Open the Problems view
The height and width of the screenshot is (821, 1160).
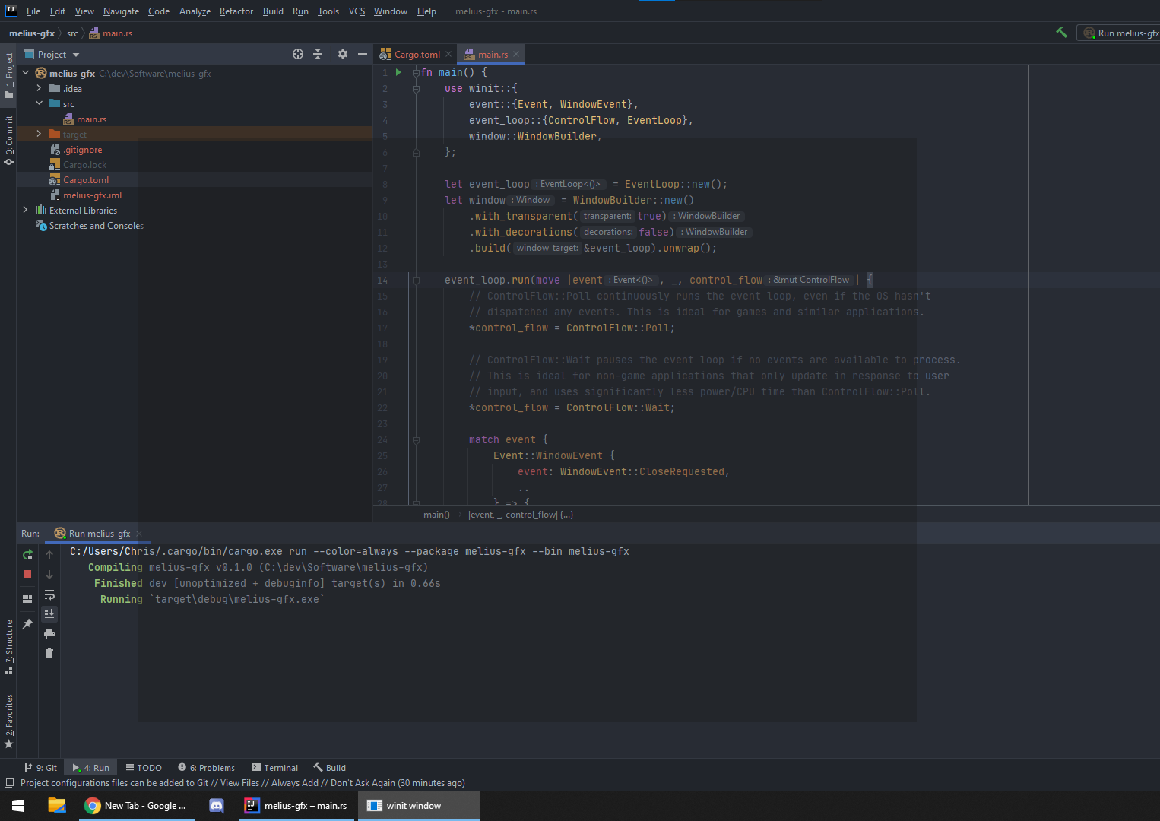207,767
